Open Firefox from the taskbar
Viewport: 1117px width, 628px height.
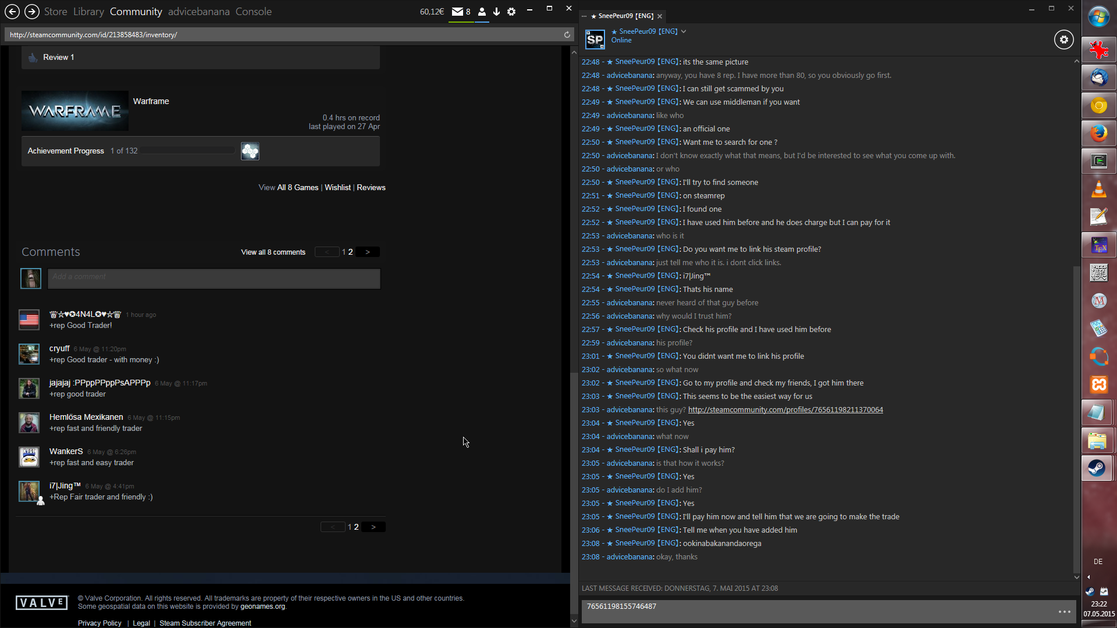coord(1098,134)
